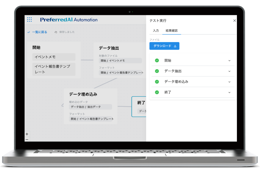The image size is (260, 173).
Task: Click green check icon beside 開始
Action: (157, 61)
